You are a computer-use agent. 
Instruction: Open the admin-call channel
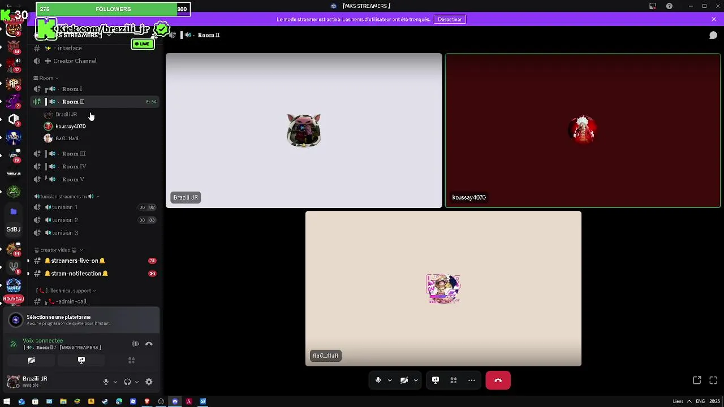[94, 302]
